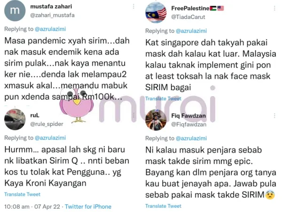Open ruL's car profile picture
The width and height of the screenshot is (282, 212).
[x=15, y=120]
